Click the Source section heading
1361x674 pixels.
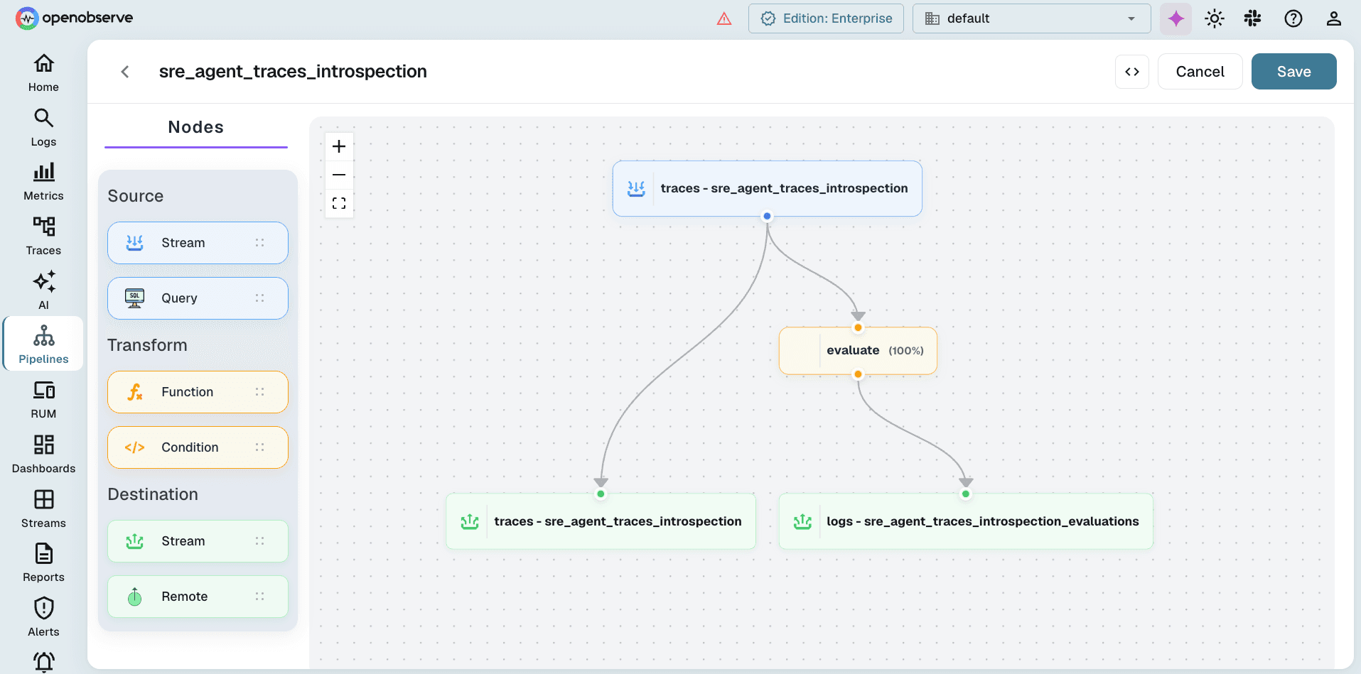click(x=136, y=196)
